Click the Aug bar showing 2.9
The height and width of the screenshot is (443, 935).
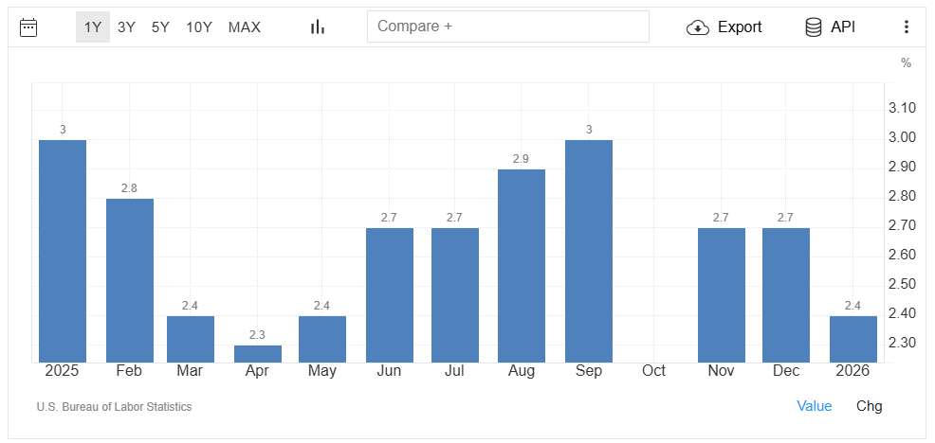tap(522, 265)
